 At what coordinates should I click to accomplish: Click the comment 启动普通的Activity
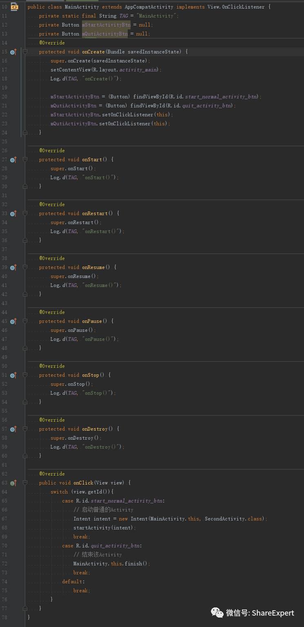(103, 510)
